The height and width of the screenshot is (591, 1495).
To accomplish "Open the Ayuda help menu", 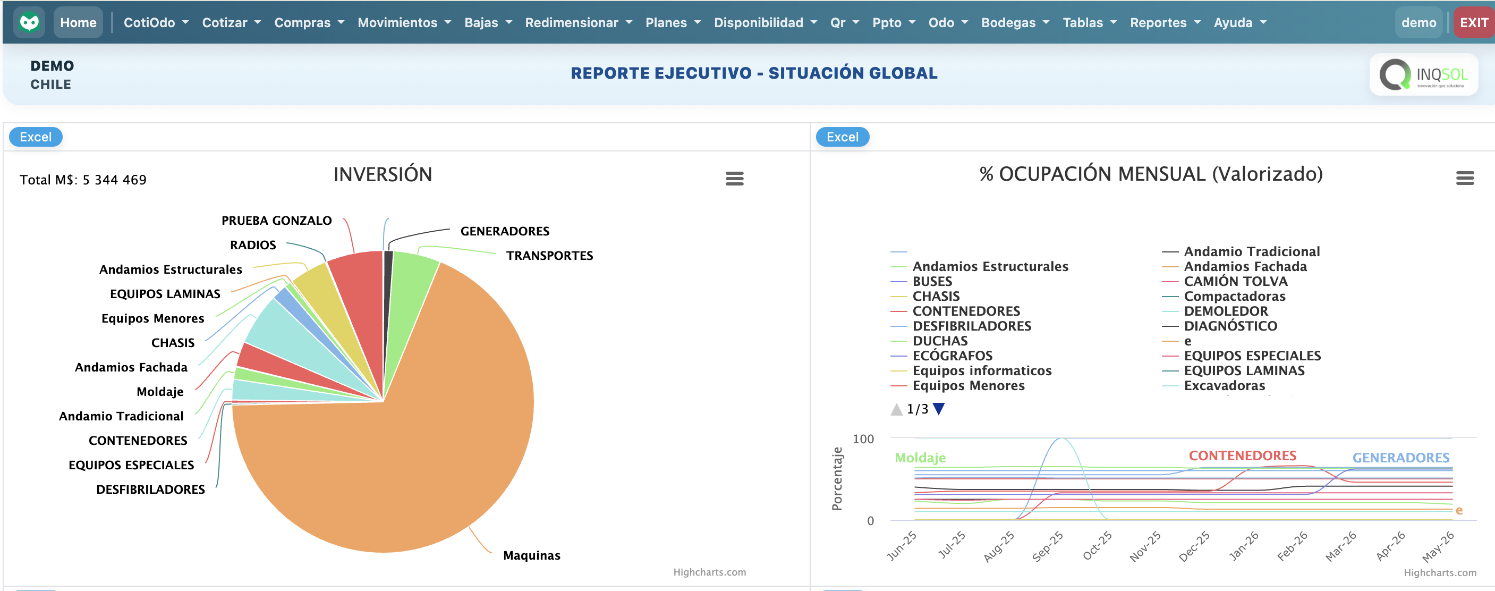I will [1239, 23].
